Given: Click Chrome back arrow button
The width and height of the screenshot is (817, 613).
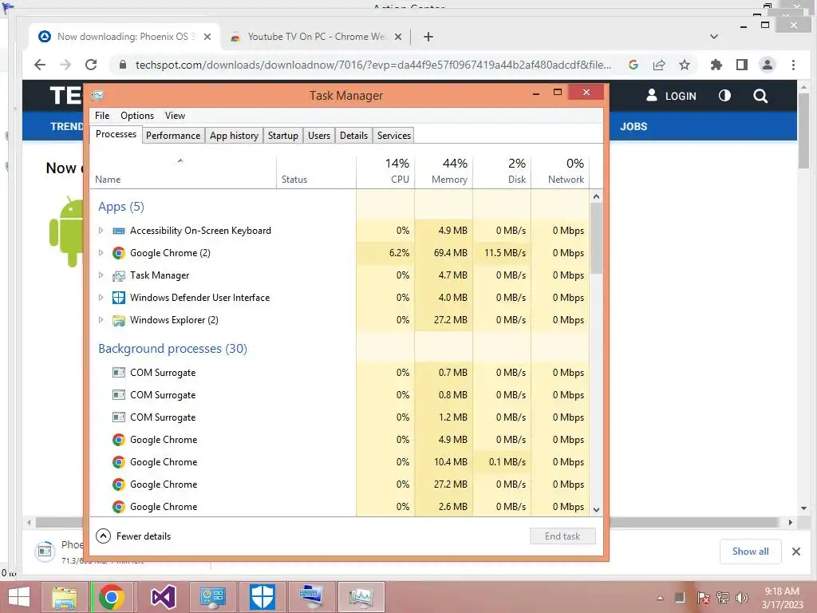Looking at the screenshot, I should click(x=40, y=65).
